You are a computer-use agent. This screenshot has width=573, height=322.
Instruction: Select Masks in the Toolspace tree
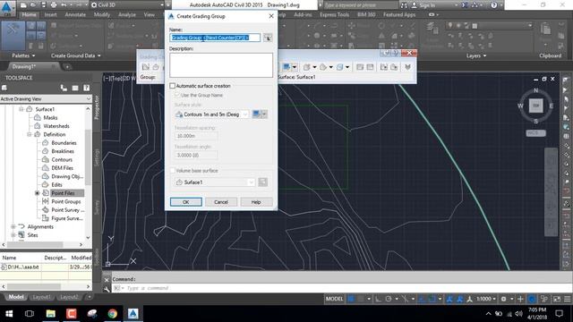click(50, 117)
